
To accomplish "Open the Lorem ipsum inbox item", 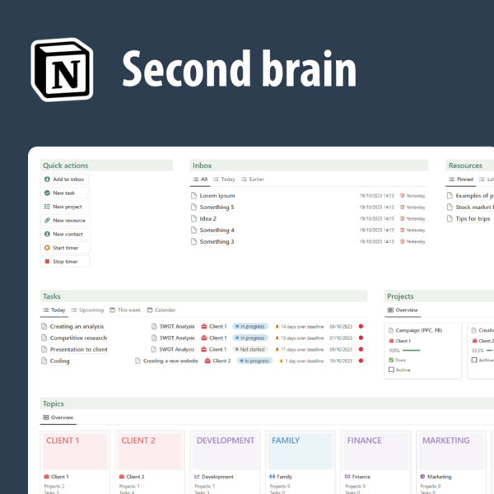I will click(217, 196).
